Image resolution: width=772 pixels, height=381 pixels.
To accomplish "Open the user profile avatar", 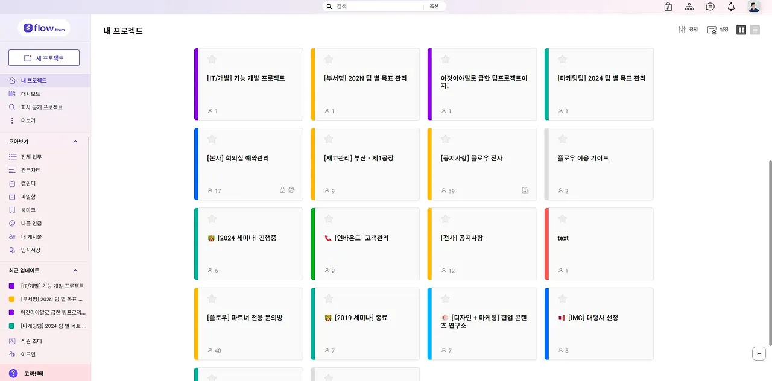I will [754, 7].
